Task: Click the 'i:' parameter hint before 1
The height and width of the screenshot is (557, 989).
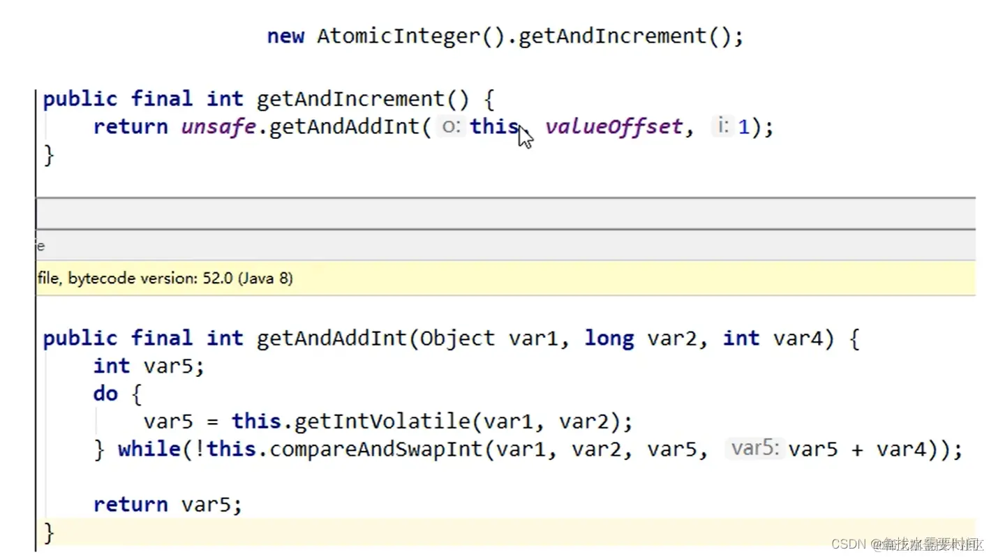Action: click(722, 127)
